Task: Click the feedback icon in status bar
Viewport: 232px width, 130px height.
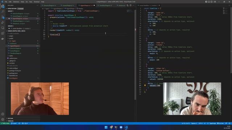Action: pyautogui.click(x=226, y=123)
